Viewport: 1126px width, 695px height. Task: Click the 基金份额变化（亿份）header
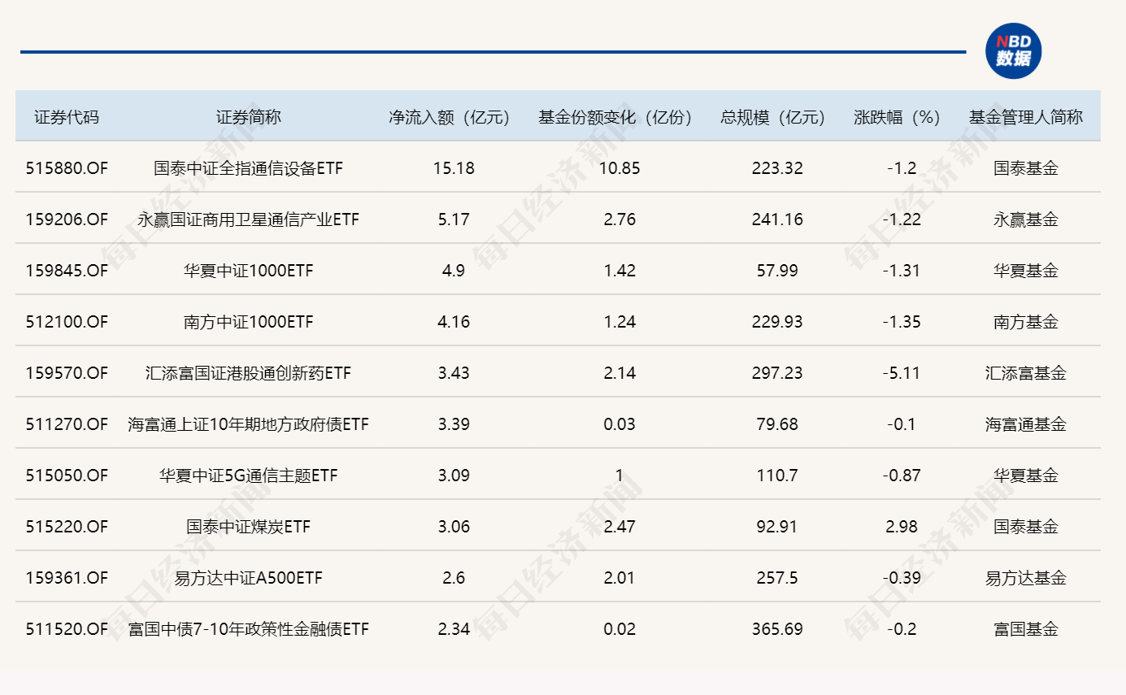tap(615, 116)
